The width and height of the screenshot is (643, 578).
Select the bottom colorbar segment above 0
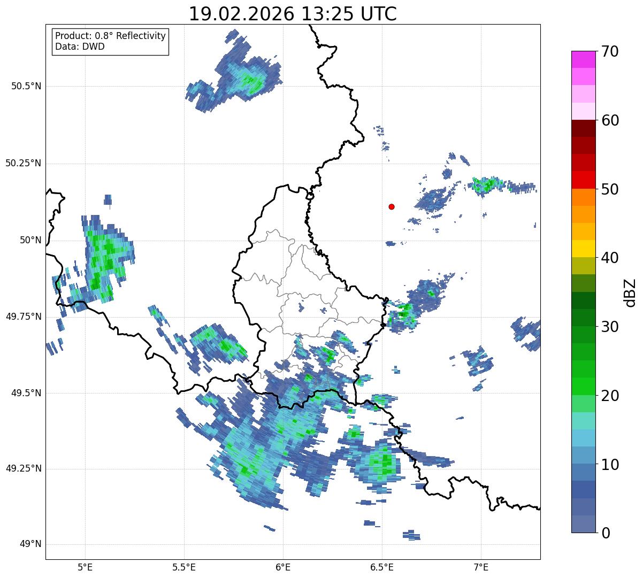pos(583,524)
